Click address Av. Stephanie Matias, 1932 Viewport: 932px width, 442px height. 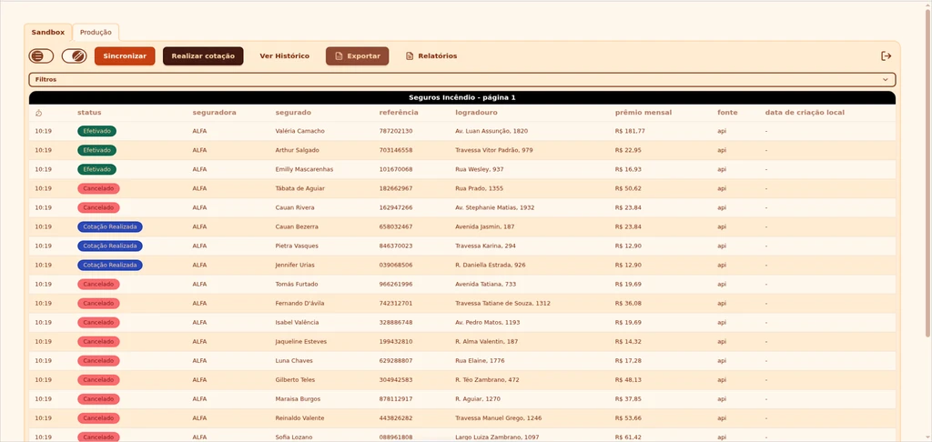coord(495,207)
